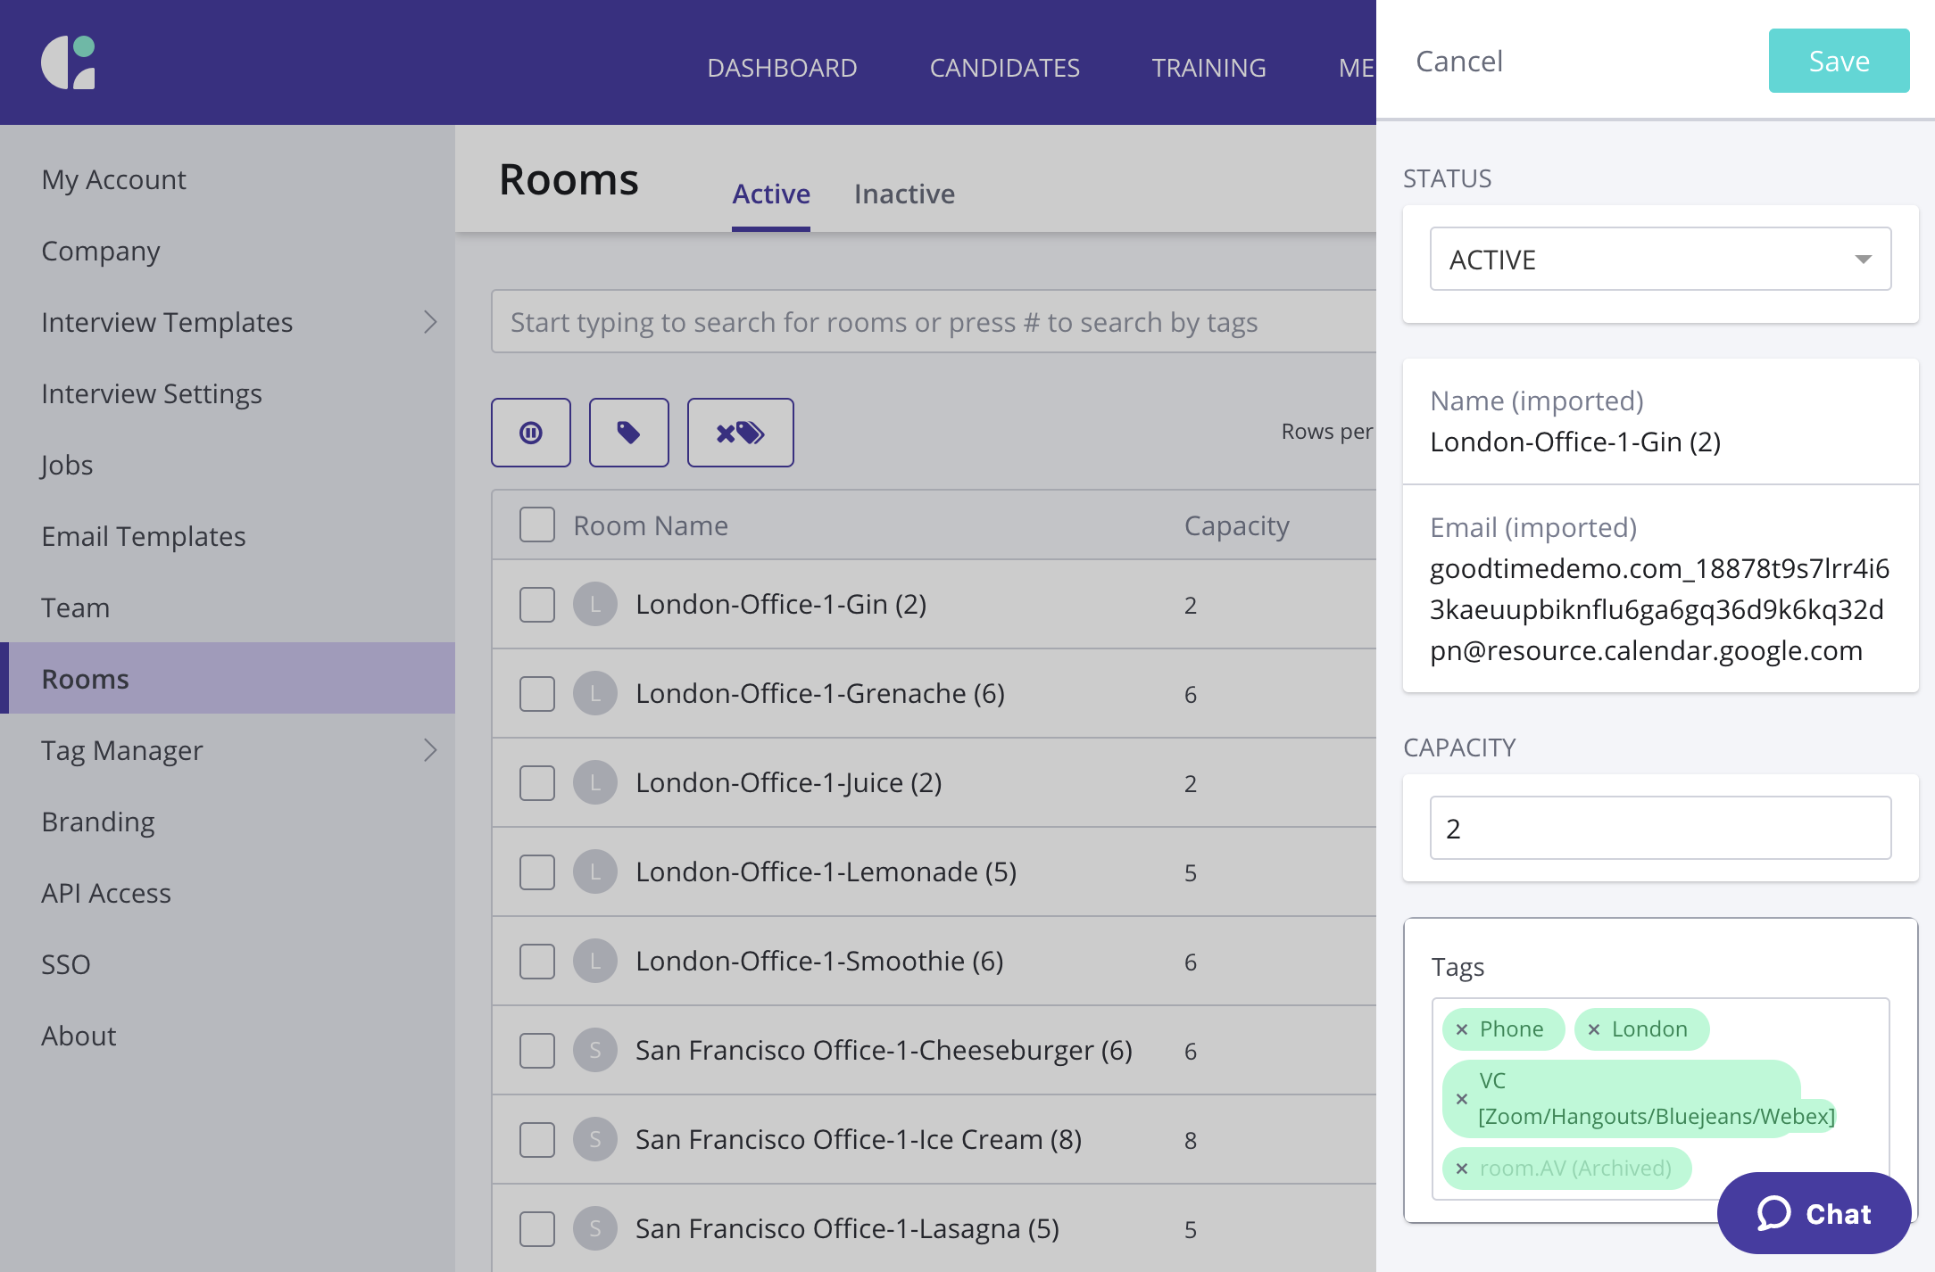Toggle the select-all Room Name checkbox
Screen dimensions: 1935x1272
(537, 525)
